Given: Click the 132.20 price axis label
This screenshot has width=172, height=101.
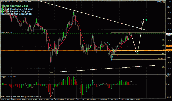Looking at the screenshot, I should [x=169, y=29].
